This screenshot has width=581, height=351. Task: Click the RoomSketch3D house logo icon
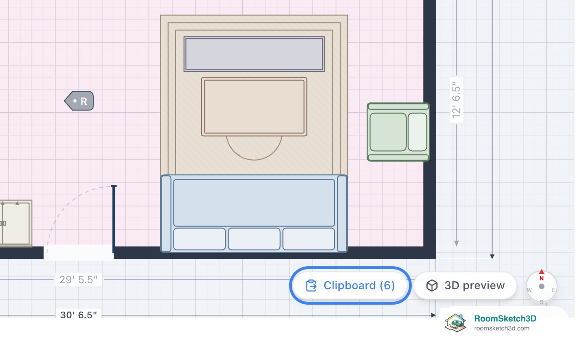click(456, 323)
